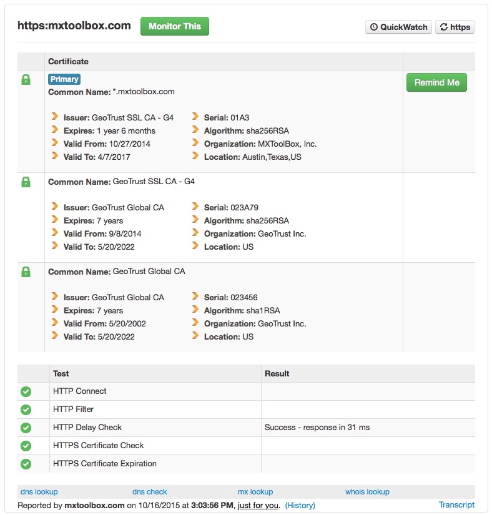Click the green checkmark beside HTTPS Certificate Check
The height and width of the screenshot is (515, 492).
pos(26,446)
